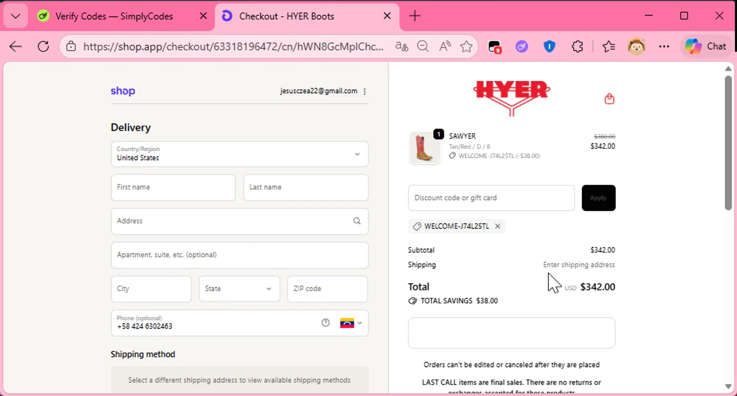Open the extensions puzzle piece menu
The height and width of the screenshot is (396, 737).
pyautogui.click(x=577, y=47)
